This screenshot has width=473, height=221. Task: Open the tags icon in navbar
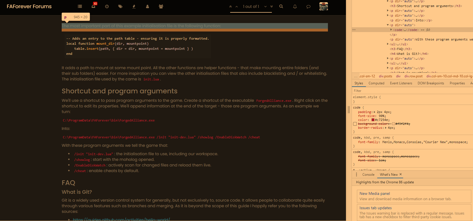coord(120,6)
